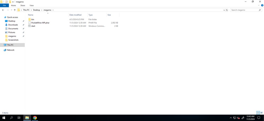The width and height of the screenshot is (264, 121).
Task: Select Quick access in navigation pane
Action: 12,17
